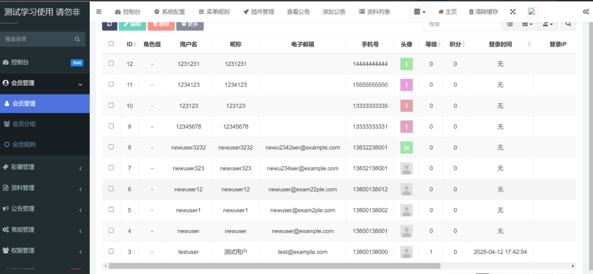Open the export dropdown in the table toolbar
Viewport: 593px width, 274px height.
click(548, 24)
